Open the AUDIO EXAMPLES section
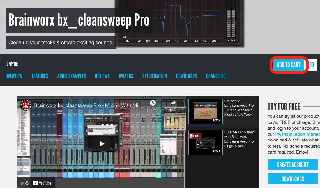Screen dimensions: 320x188 [x=72, y=76]
